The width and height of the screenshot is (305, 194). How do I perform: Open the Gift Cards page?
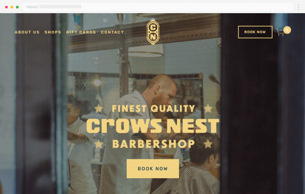81,32
